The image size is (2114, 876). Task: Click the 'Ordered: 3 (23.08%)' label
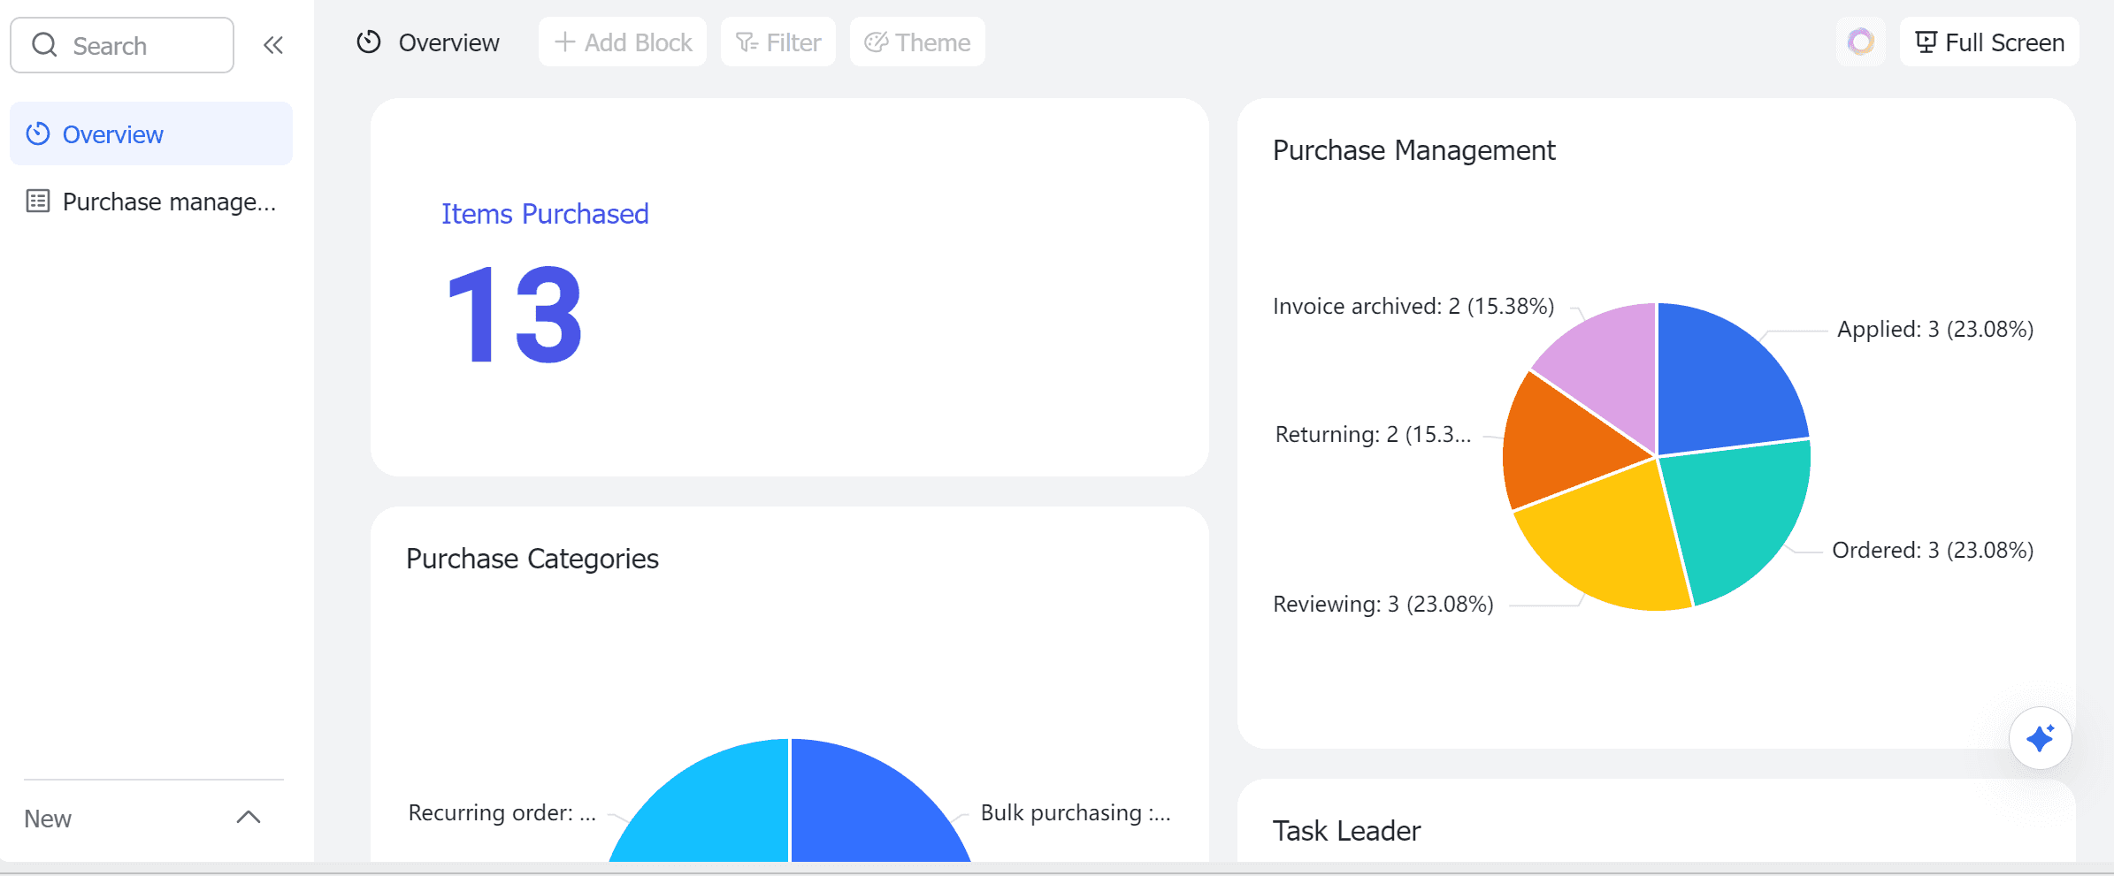tap(1933, 550)
